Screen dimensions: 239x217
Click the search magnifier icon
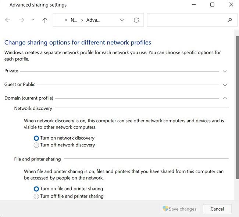pyautogui.click(x=230, y=20)
